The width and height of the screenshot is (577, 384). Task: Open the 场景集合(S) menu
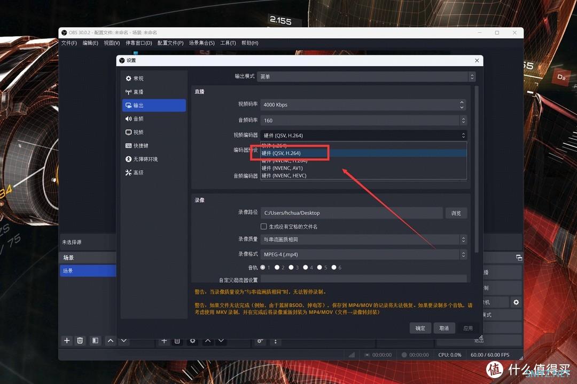pos(201,43)
